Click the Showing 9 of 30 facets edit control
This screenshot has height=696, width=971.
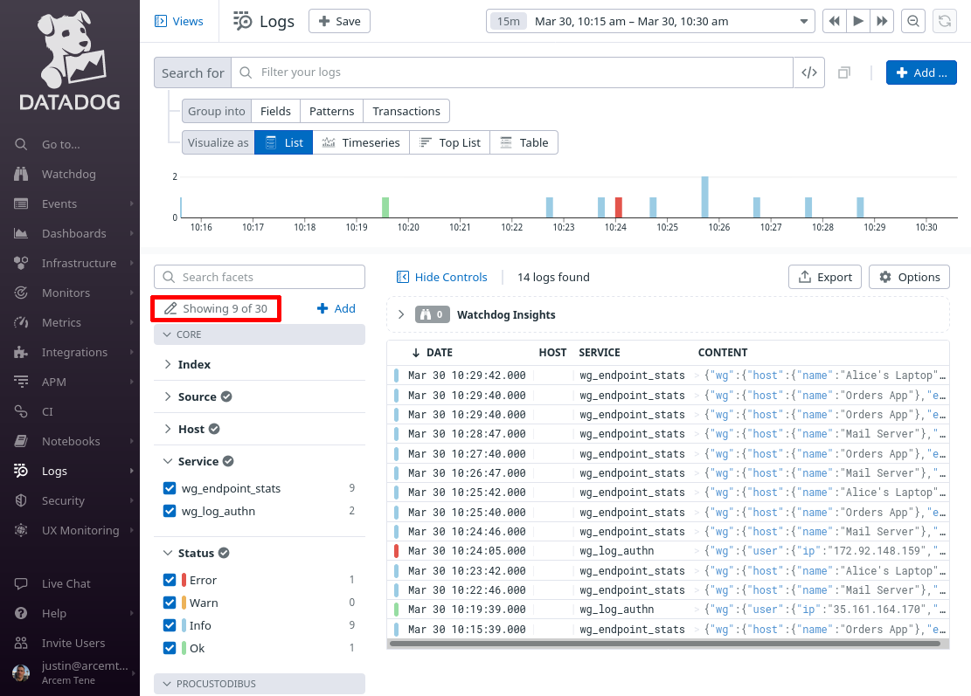(x=216, y=308)
